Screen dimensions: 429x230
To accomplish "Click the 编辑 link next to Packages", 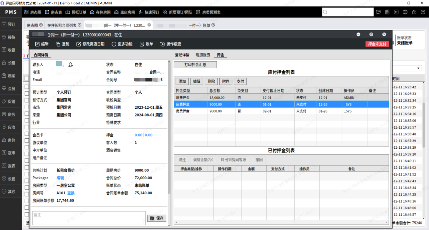I will pyautogui.click(x=60, y=178).
